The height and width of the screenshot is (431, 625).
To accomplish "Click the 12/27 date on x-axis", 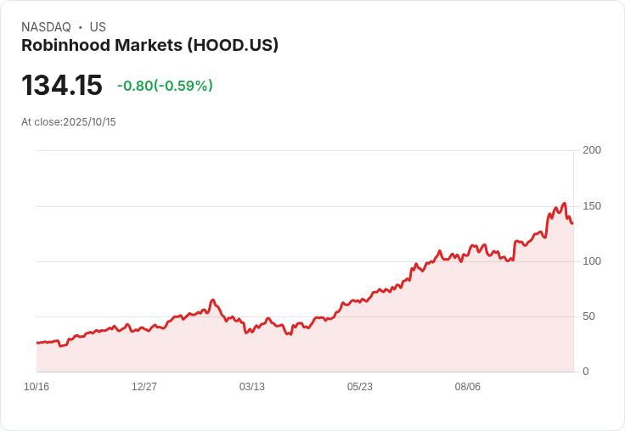I will pyautogui.click(x=144, y=387).
